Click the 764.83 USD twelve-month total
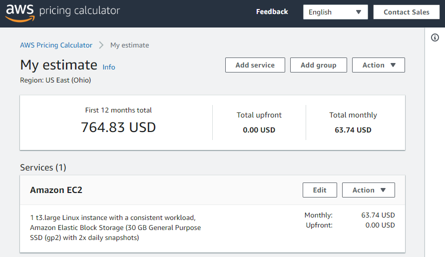Image resolution: width=445 pixels, height=257 pixels. point(118,127)
